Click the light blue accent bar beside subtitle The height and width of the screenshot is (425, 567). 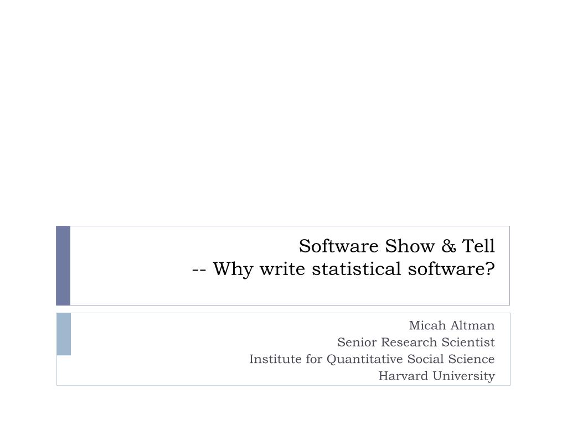pos(64,334)
